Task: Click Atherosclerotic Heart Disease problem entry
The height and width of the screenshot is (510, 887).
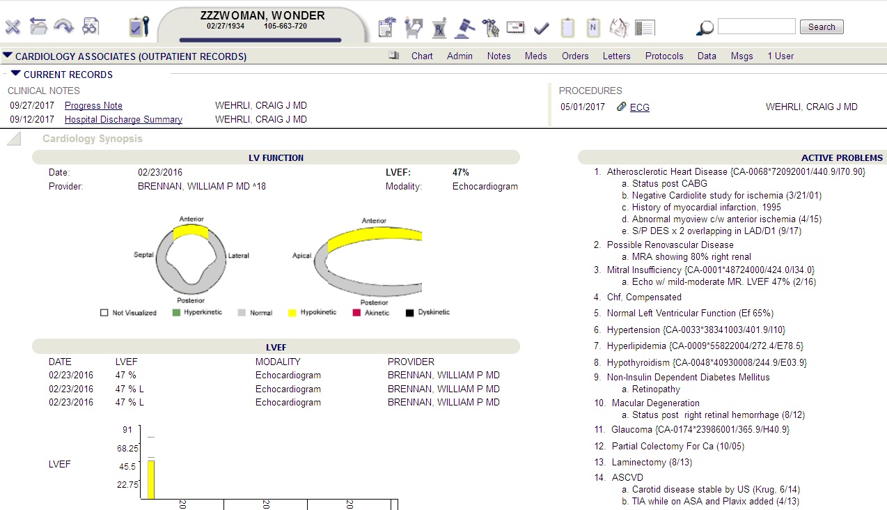Action: click(x=736, y=171)
